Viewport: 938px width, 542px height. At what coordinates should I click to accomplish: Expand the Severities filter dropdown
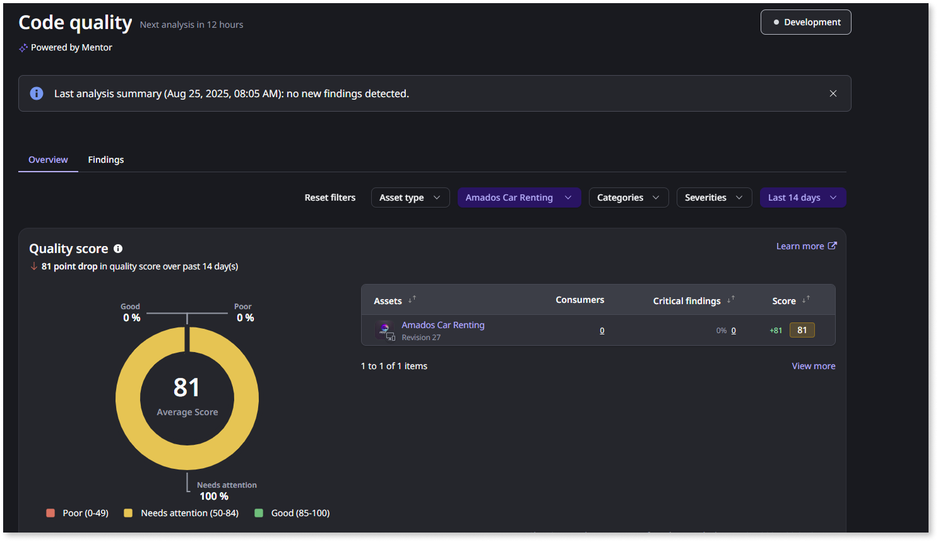(x=713, y=197)
